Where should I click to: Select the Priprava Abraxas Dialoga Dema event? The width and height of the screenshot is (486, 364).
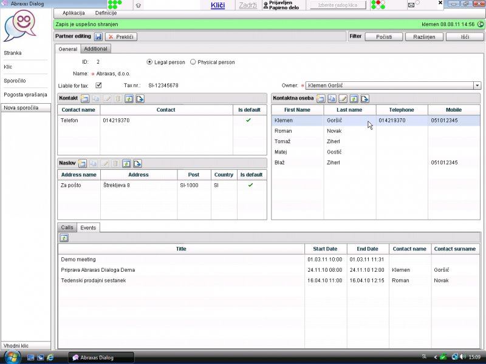[269, 270]
